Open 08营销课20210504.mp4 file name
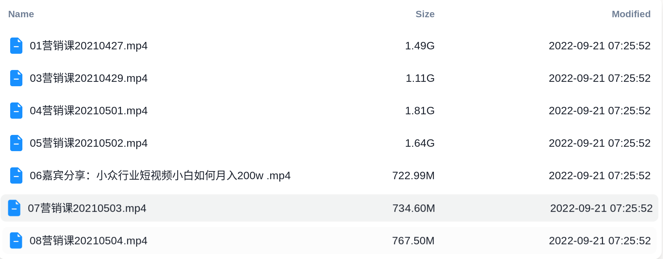663x259 pixels. pos(88,240)
